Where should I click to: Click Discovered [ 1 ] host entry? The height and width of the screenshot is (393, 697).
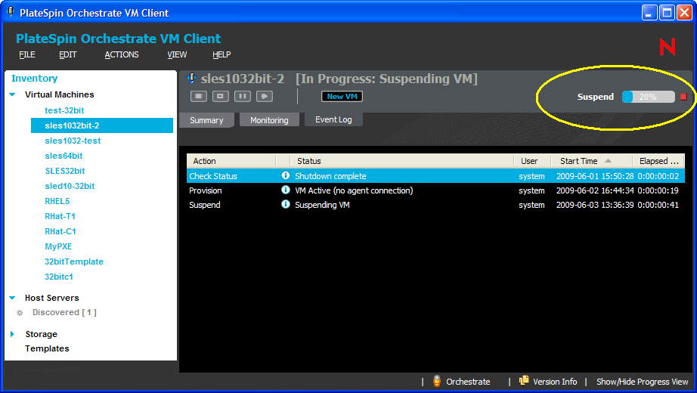64,313
